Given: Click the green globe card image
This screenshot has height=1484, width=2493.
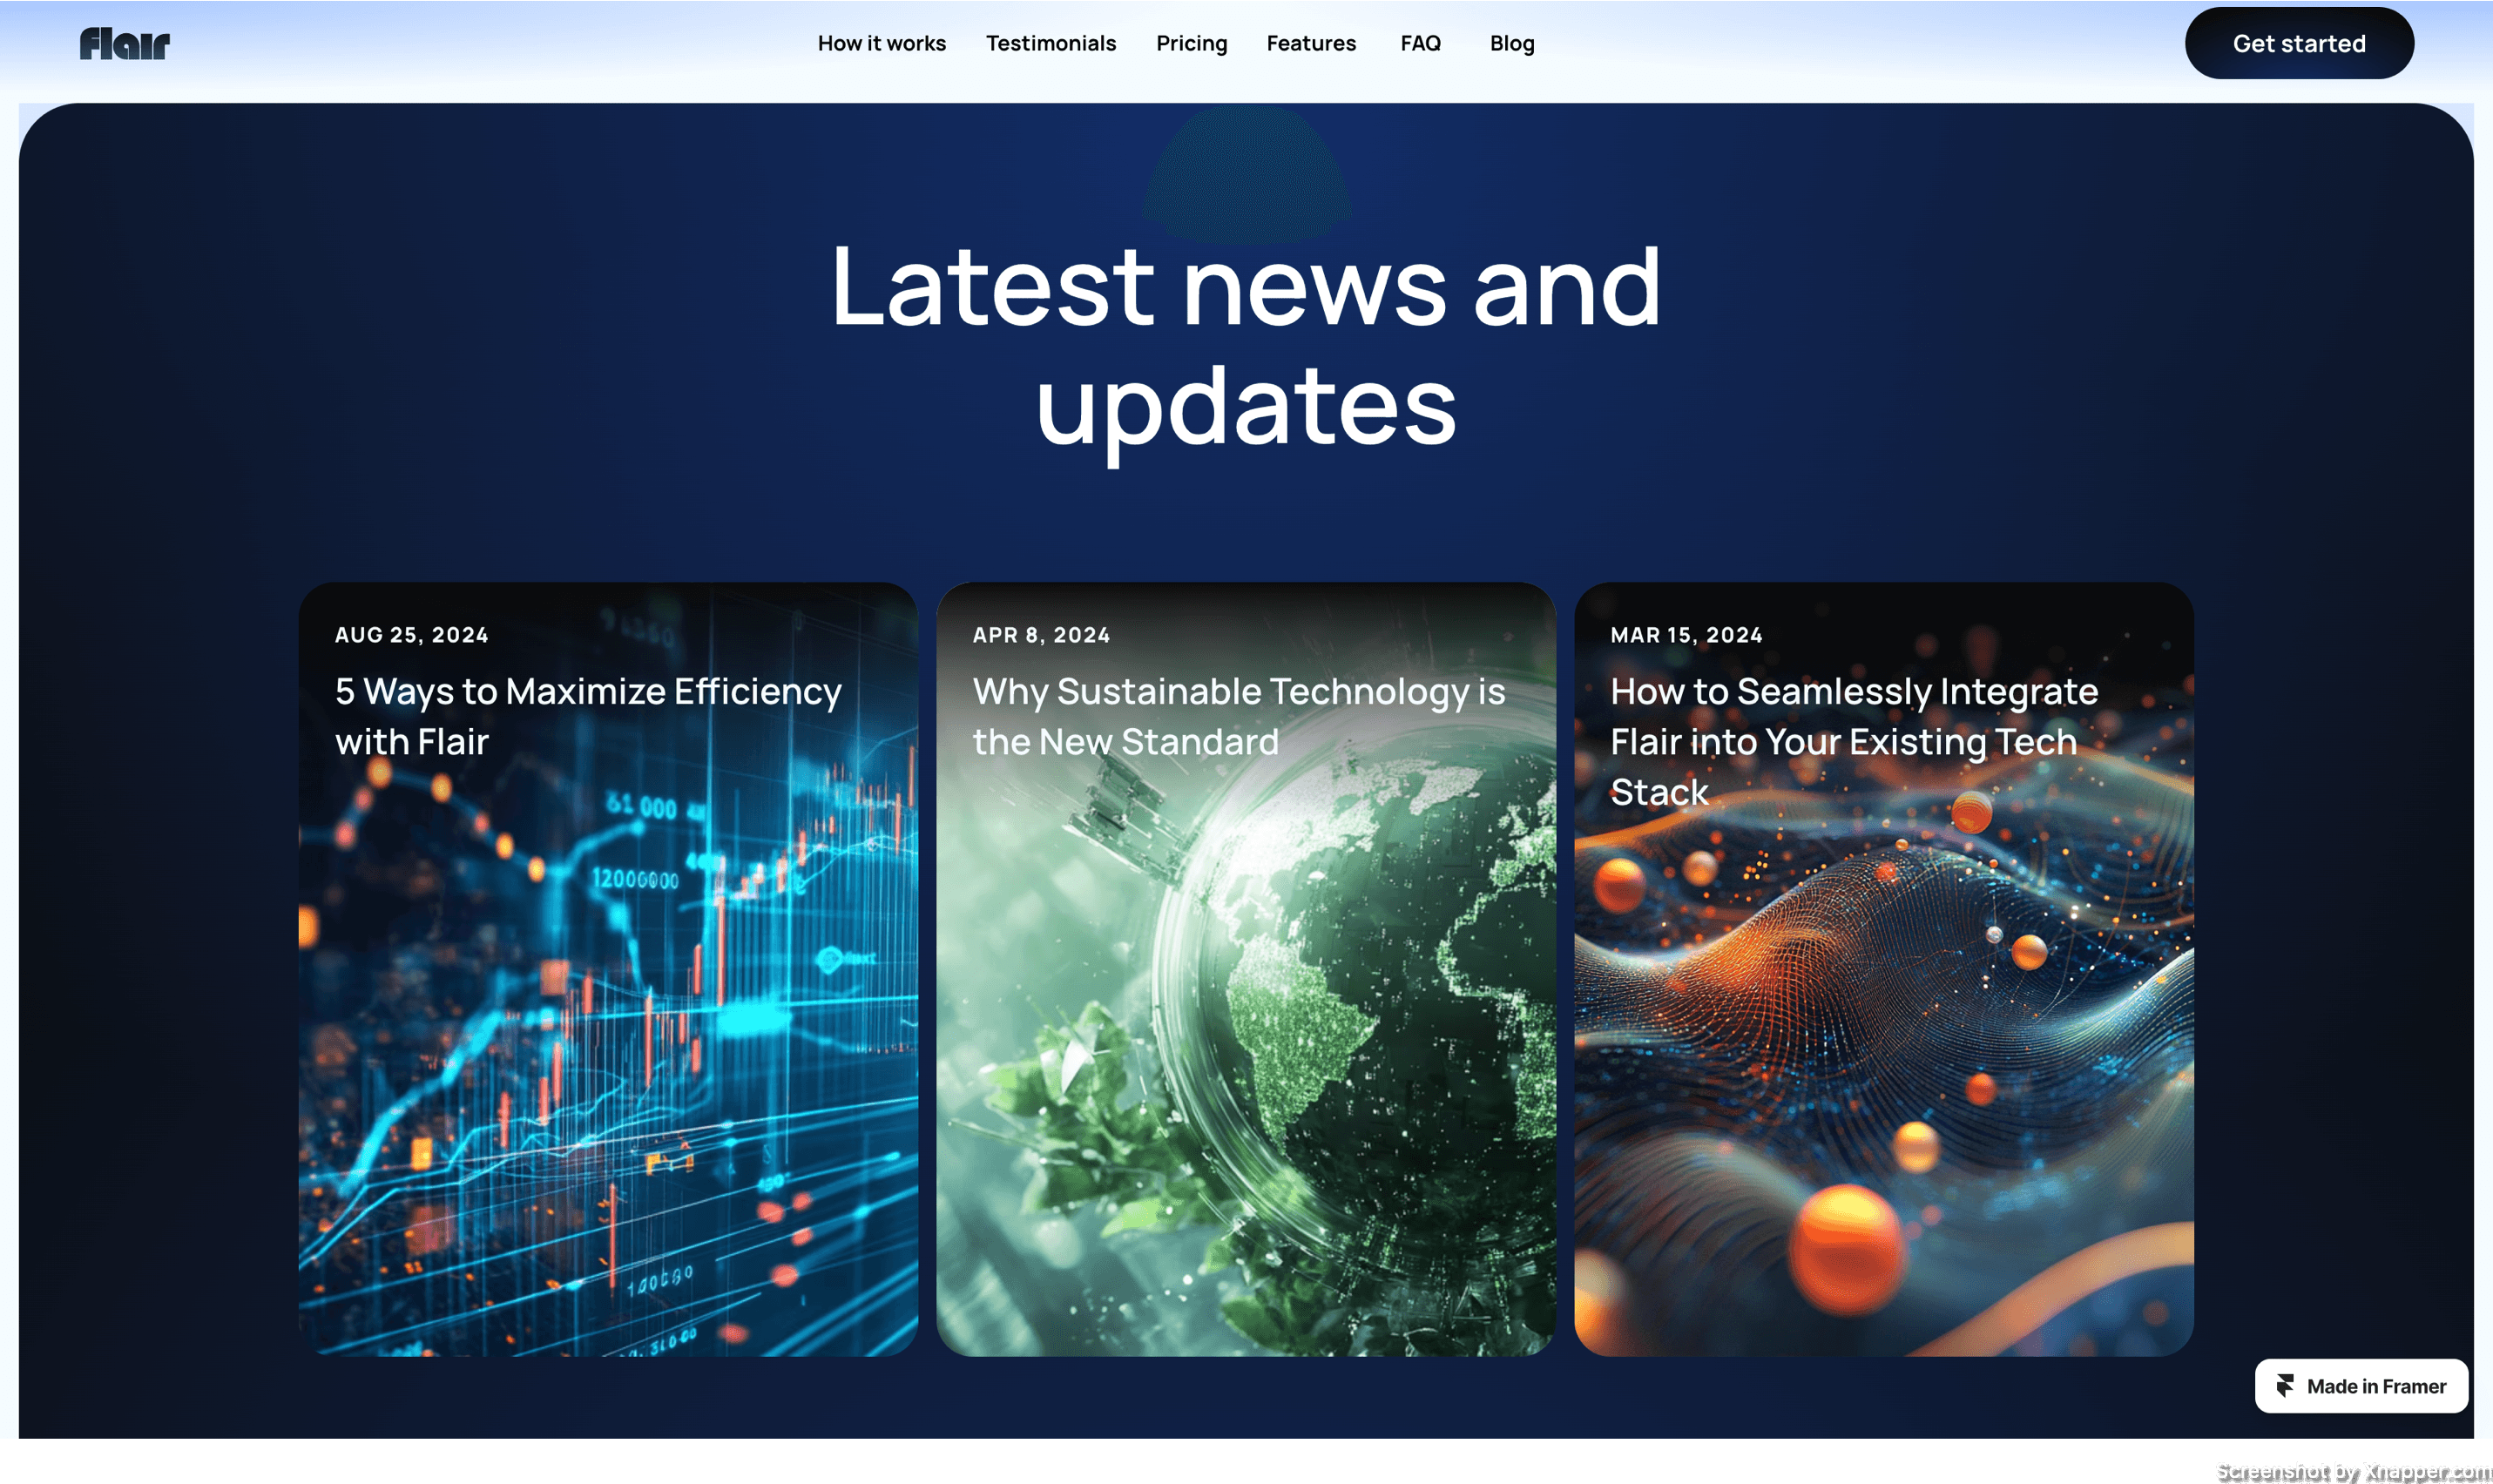Looking at the screenshot, I should click(x=1246, y=1060).
